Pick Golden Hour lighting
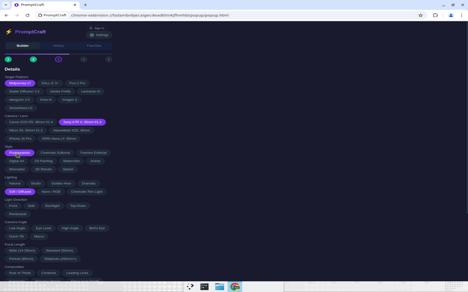This screenshot has height=292, width=468. (x=61, y=183)
